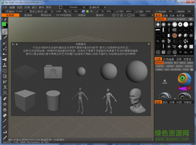Screen dimensions: 196x145
Task: Toggle the checkbox left of Always dropdown
Action: tap(61, 7)
